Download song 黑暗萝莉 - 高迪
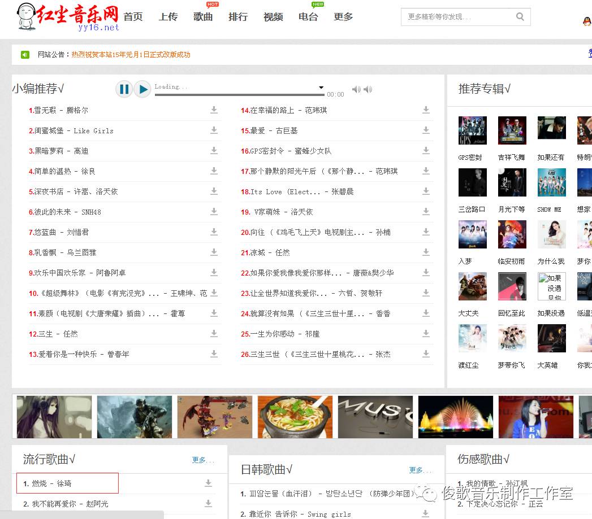Image resolution: width=592 pixels, height=519 pixels. tap(214, 150)
